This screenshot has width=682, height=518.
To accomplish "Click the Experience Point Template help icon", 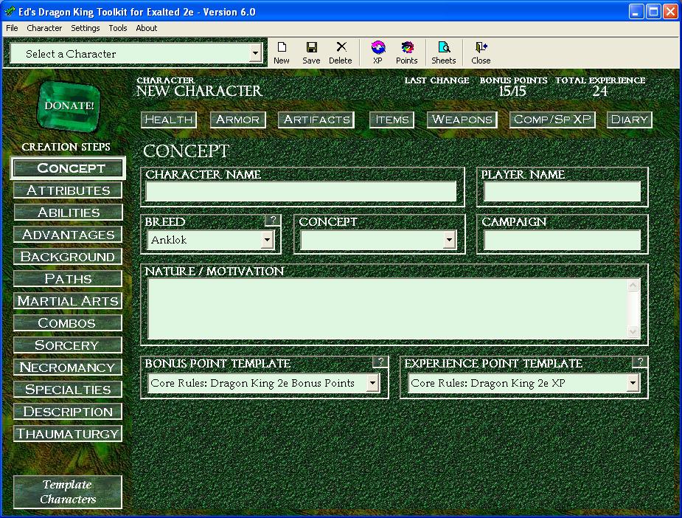I will (x=640, y=362).
